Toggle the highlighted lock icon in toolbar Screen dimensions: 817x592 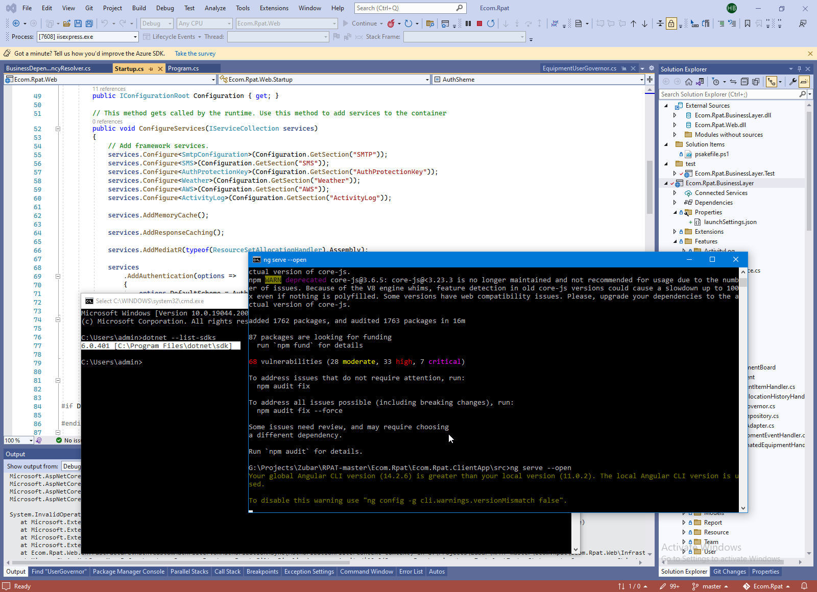[671, 23]
